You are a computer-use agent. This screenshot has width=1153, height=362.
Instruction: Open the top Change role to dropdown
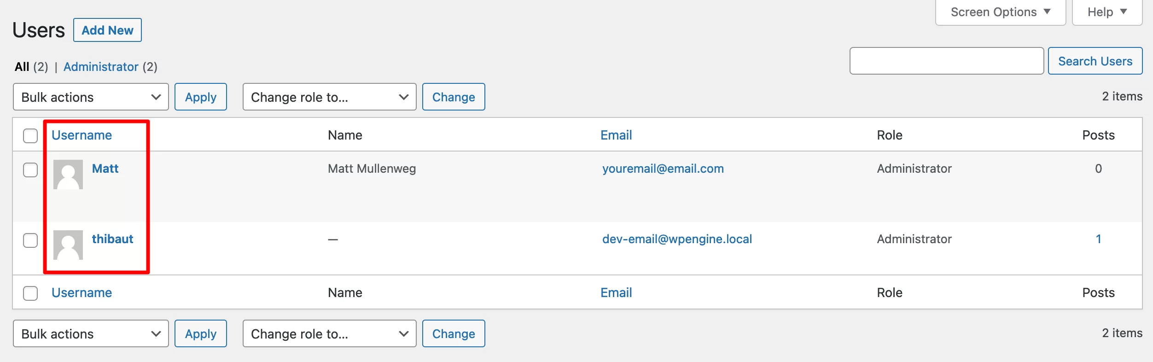point(329,97)
